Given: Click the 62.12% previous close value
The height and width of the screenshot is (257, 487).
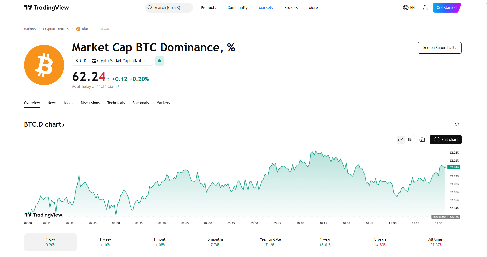Looking at the screenshot, I should tap(454, 217).
